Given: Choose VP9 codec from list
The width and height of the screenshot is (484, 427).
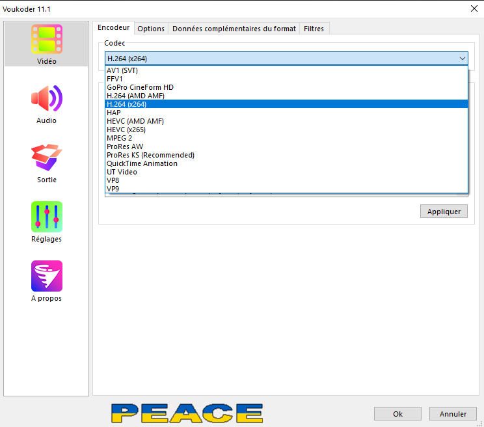Looking at the screenshot, I should tap(286, 189).
